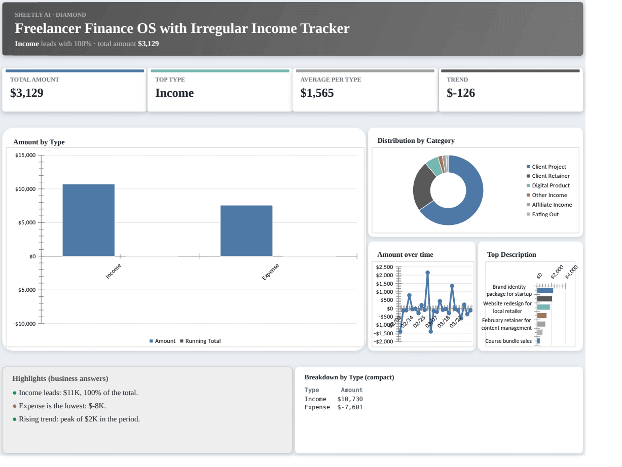The image size is (622, 467).
Task: Click the $15,000 axis label on bar chart
Action: tap(25, 155)
